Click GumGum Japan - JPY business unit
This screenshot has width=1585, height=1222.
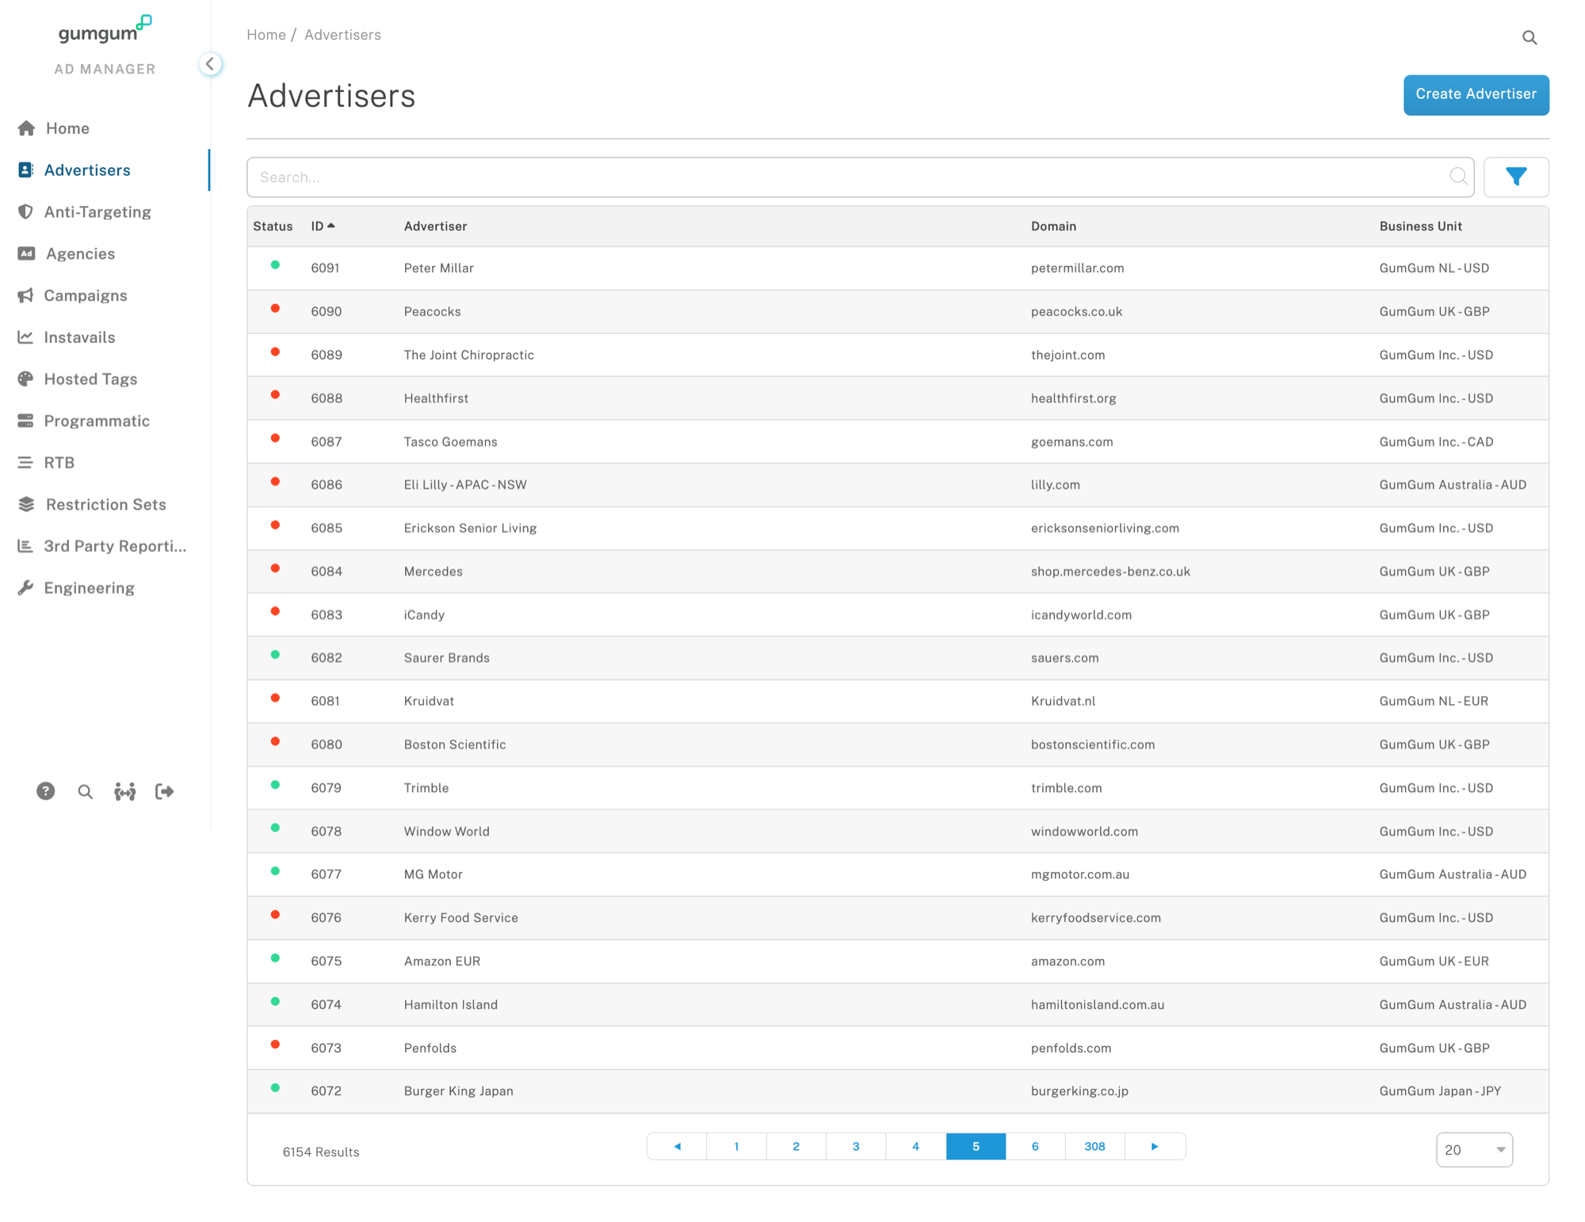tap(1440, 1091)
